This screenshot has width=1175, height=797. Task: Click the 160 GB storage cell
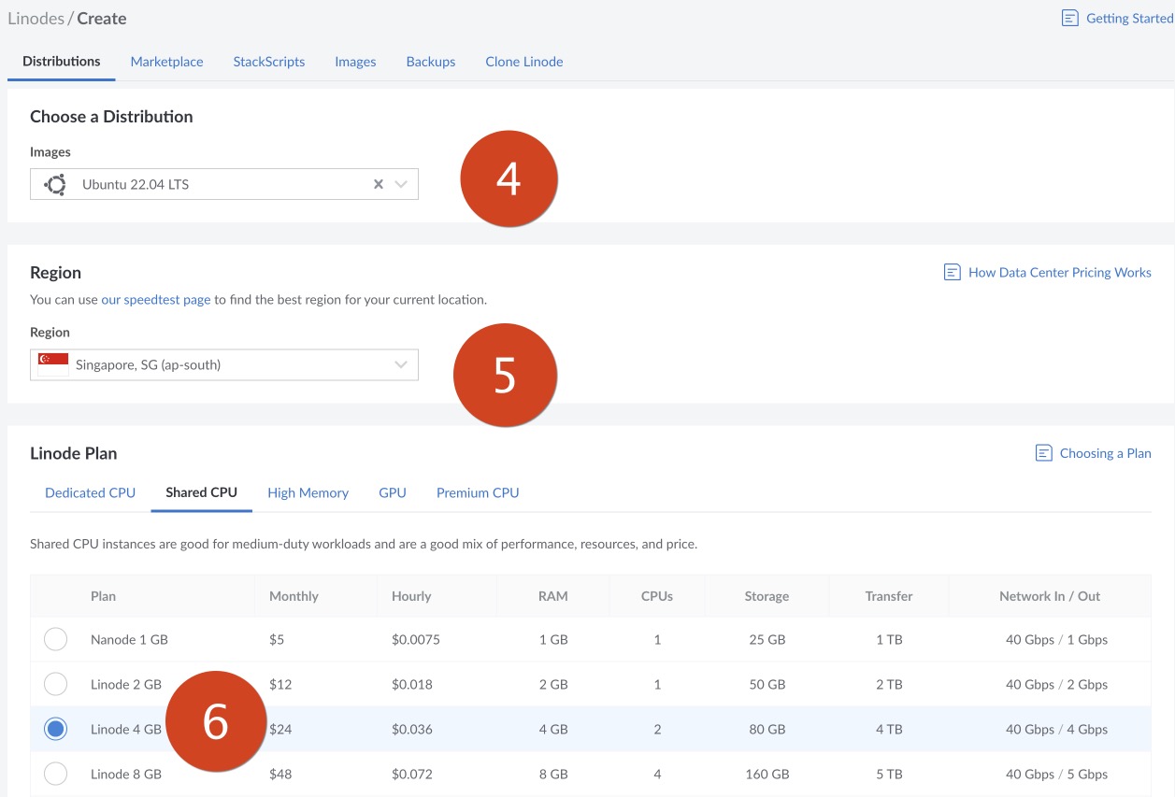click(x=767, y=775)
